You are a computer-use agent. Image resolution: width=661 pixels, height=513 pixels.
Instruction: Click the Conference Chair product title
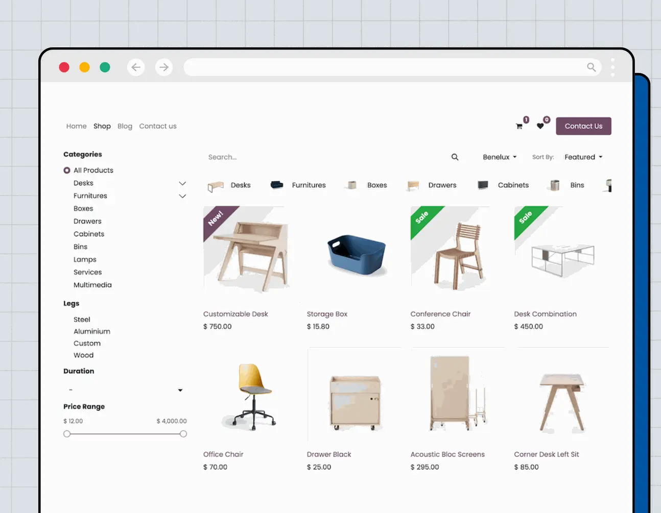pyautogui.click(x=440, y=314)
